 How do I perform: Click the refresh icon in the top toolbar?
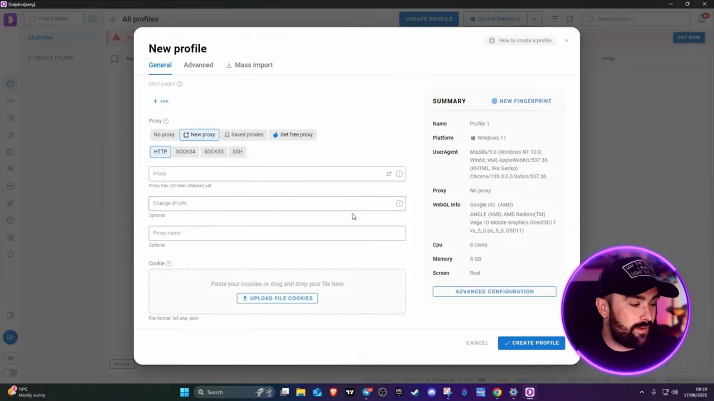click(570, 18)
